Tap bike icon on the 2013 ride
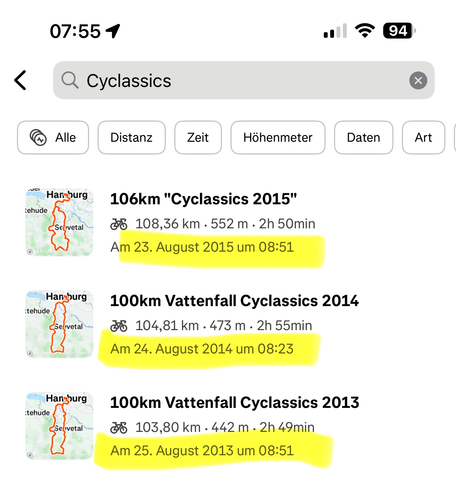 point(119,427)
